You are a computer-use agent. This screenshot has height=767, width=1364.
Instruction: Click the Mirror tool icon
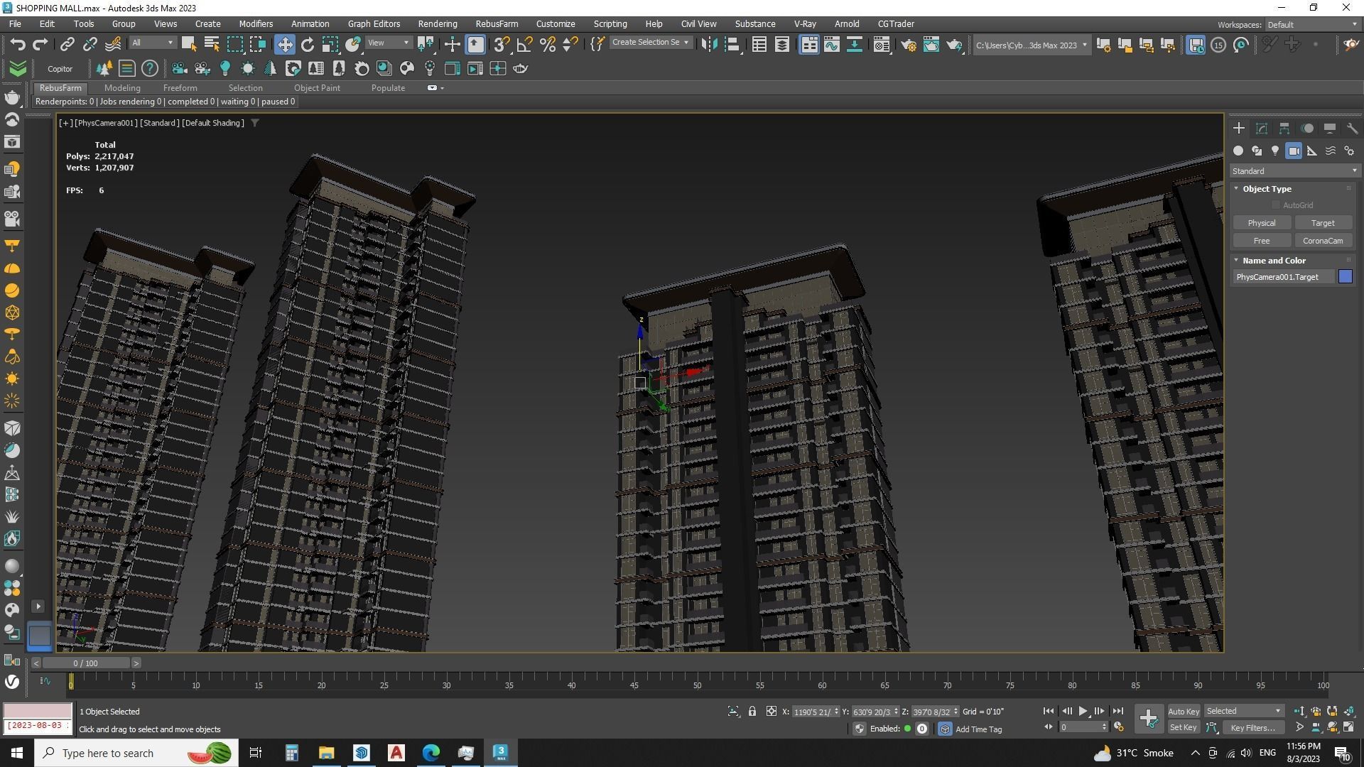[x=709, y=45]
